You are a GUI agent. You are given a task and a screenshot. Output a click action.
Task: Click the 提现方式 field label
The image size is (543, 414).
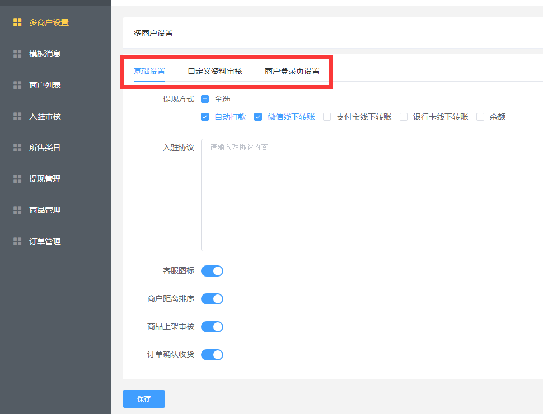(x=179, y=99)
